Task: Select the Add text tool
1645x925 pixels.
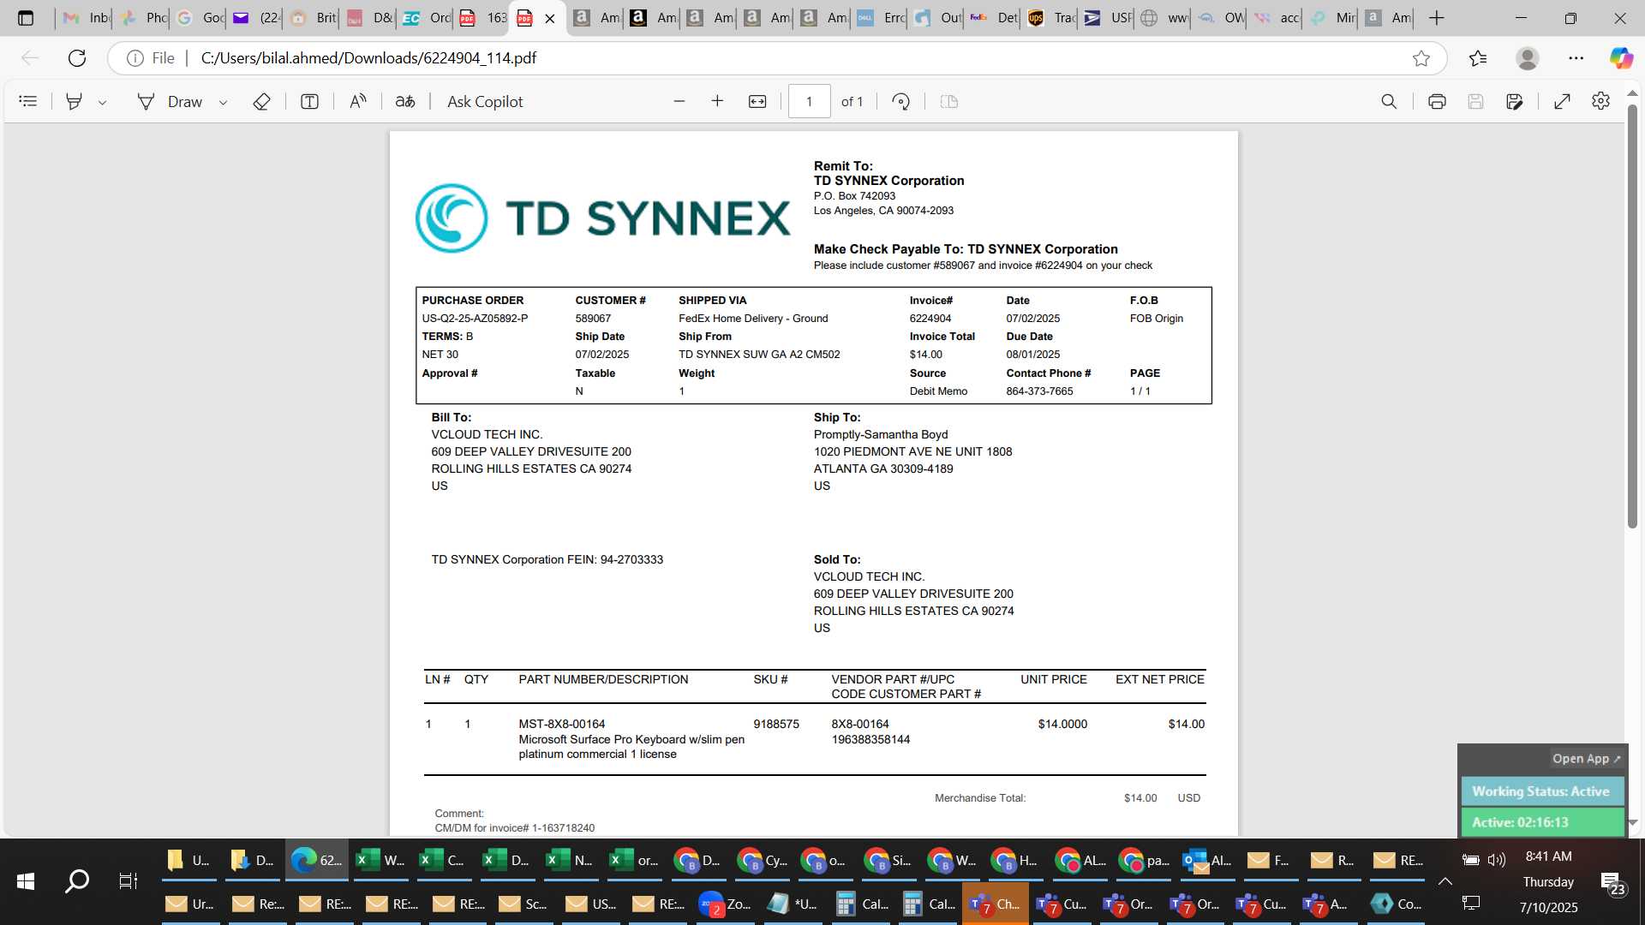Action: point(309,101)
